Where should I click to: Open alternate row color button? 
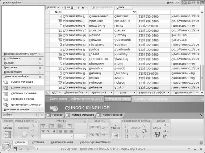coord(71,126)
